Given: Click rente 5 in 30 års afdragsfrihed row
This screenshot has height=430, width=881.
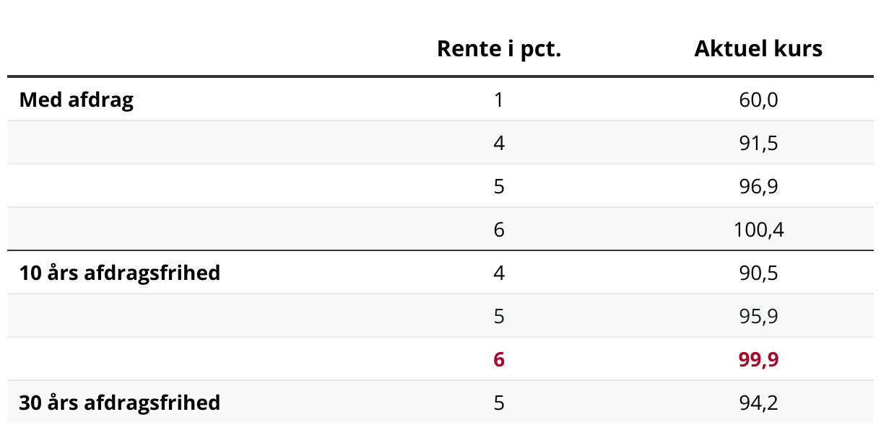Looking at the screenshot, I should pos(499,403).
